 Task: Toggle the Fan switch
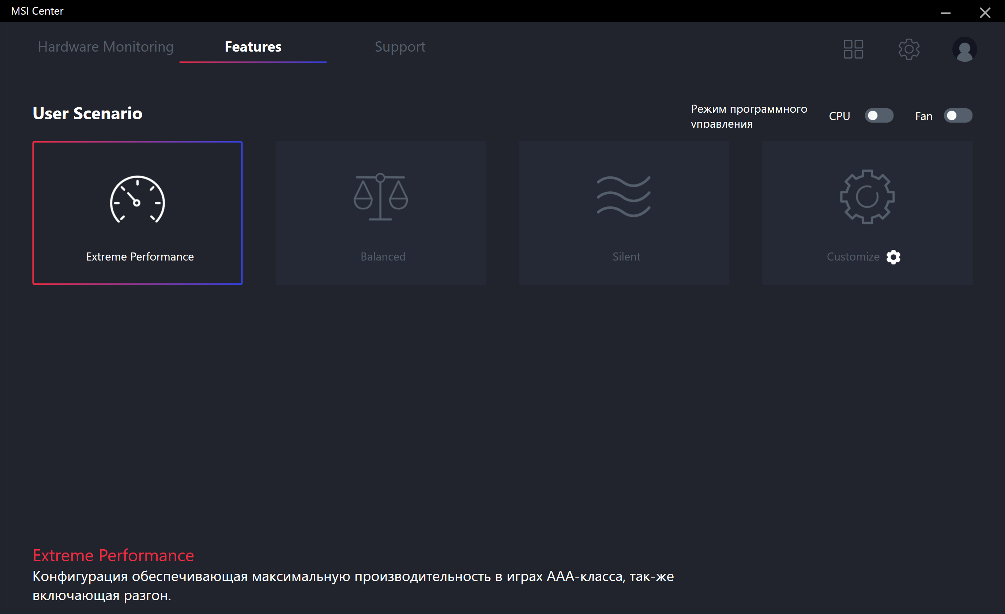tap(958, 116)
